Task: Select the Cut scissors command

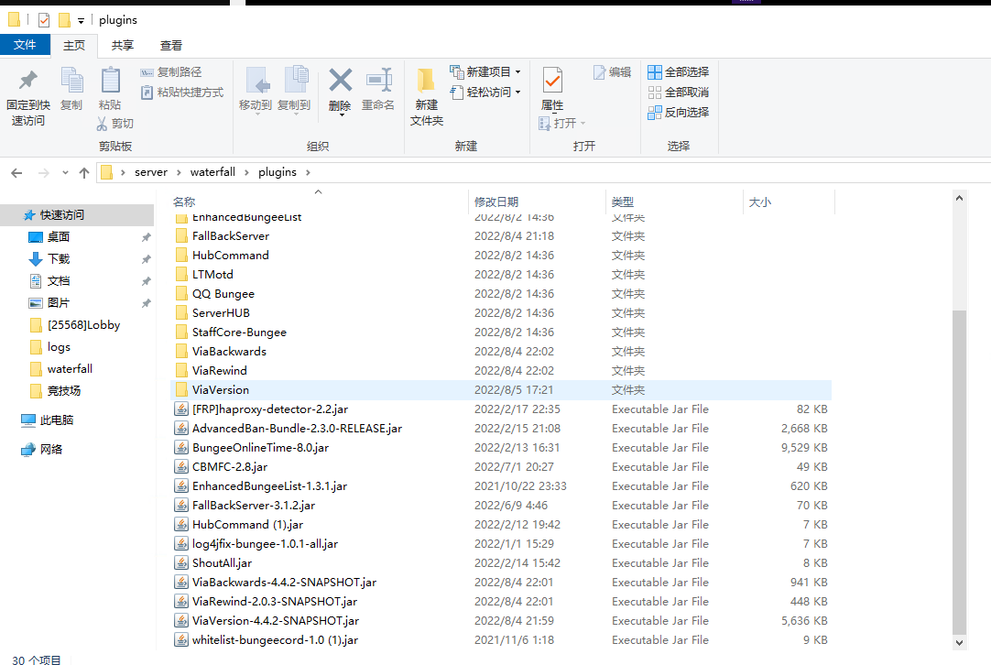Action: point(115,124)
